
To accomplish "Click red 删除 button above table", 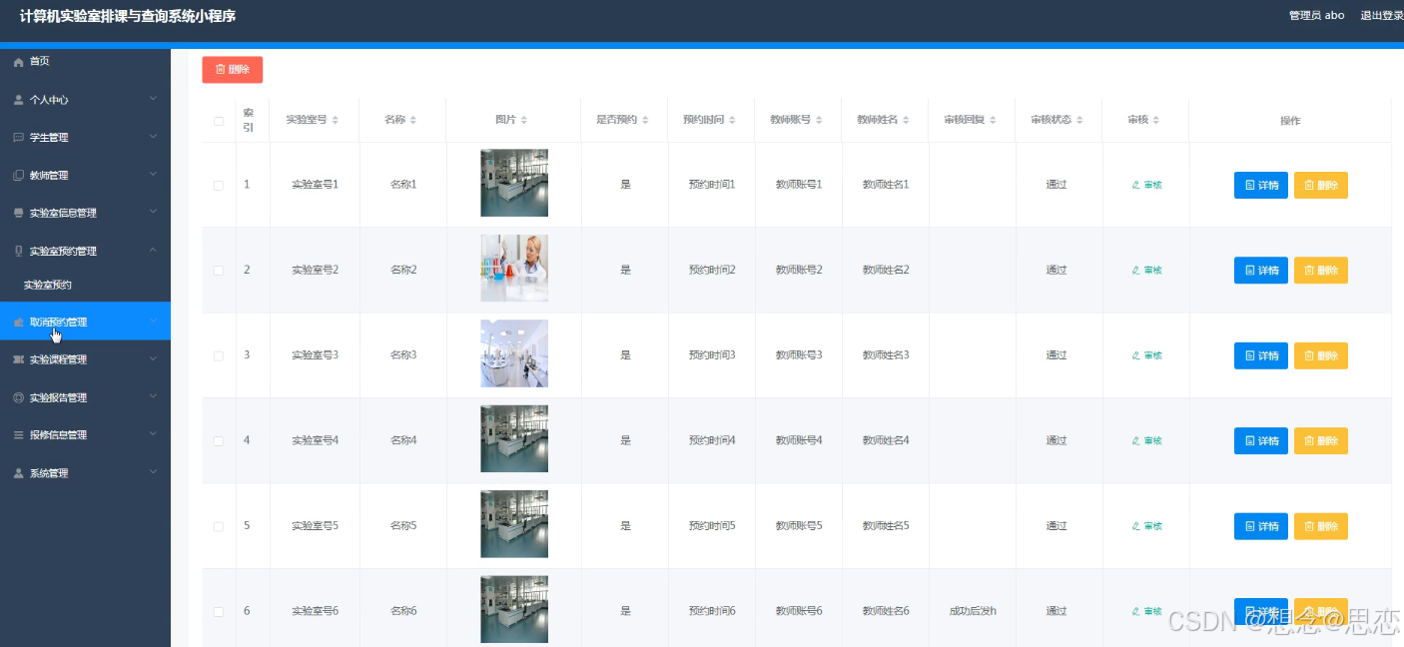I will pos(232,70).
